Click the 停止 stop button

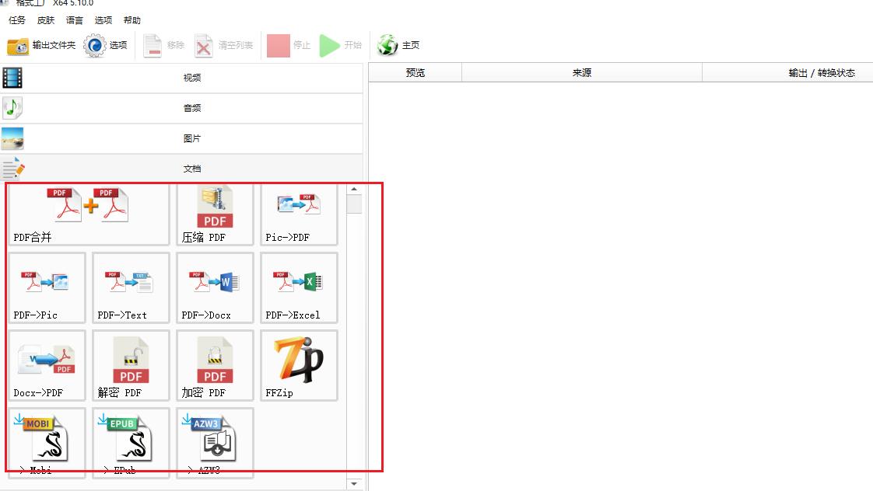click(289, 46)
